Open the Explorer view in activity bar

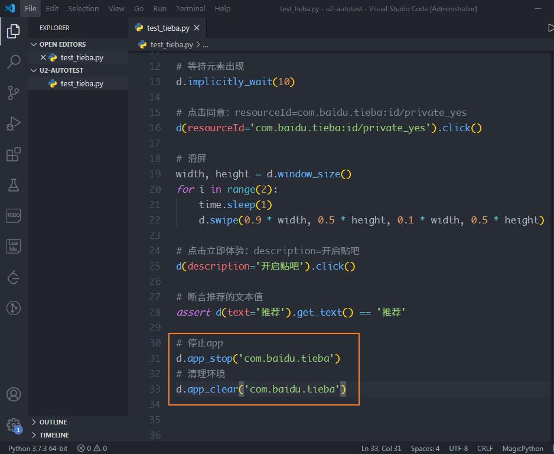[x=14, y=31]
